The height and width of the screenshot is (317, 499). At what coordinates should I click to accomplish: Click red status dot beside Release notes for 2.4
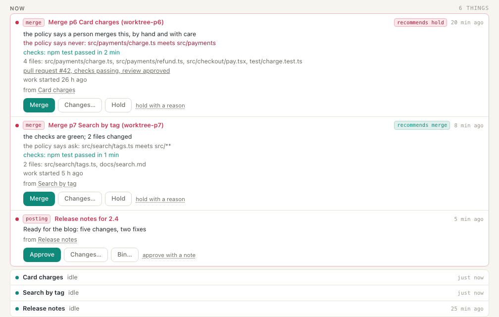pyautogui.click(x=17, y=219)
